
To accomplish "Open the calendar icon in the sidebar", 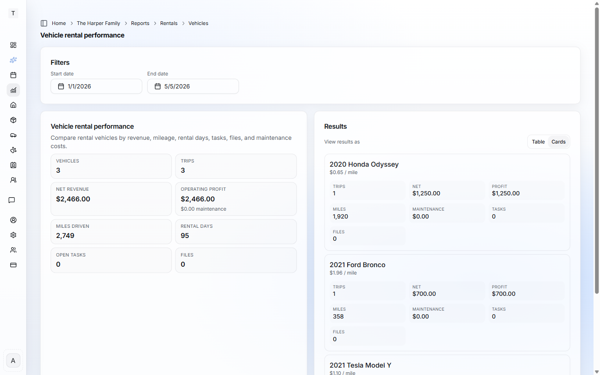I will point(13,75).
